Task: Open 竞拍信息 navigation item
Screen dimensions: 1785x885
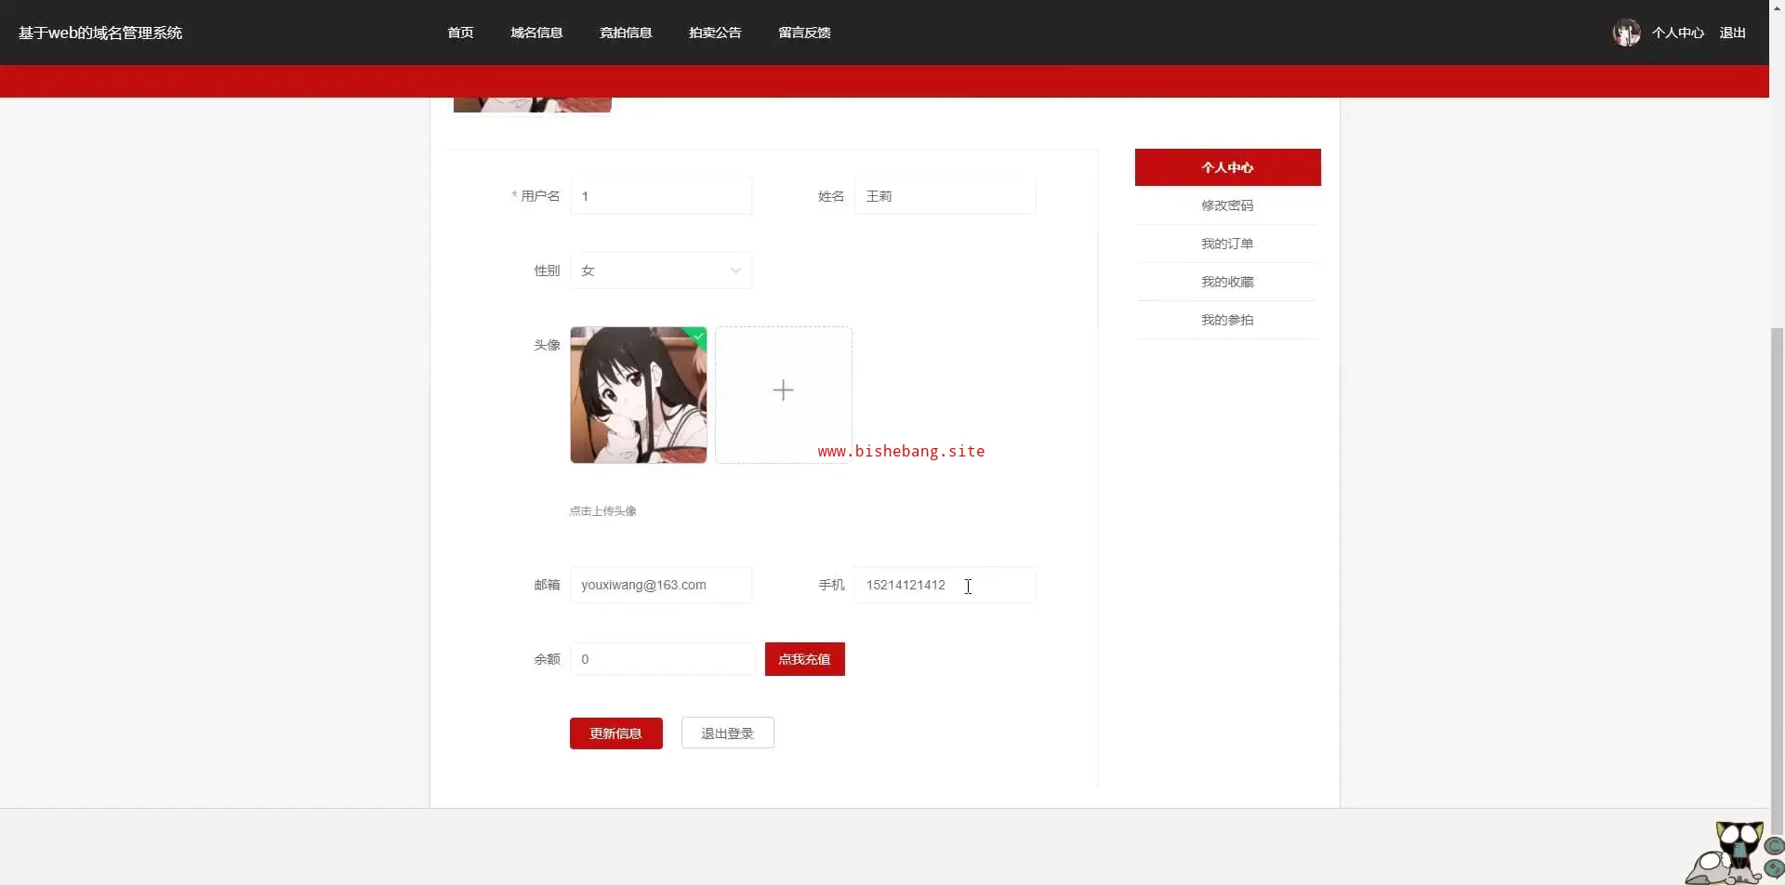Action: tap(626, 33)
